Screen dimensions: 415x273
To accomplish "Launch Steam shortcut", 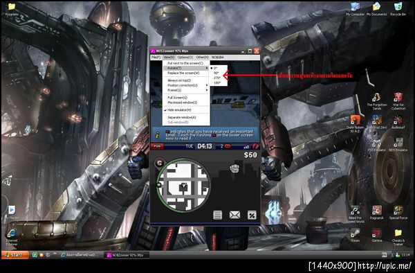I will tap(356, 236).
